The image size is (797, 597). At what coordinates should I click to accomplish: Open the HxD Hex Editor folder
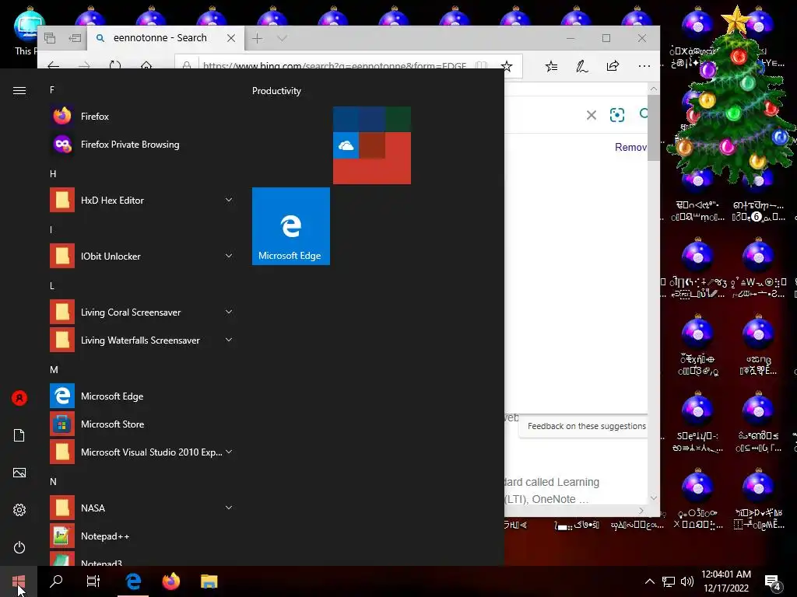point(142,200)
